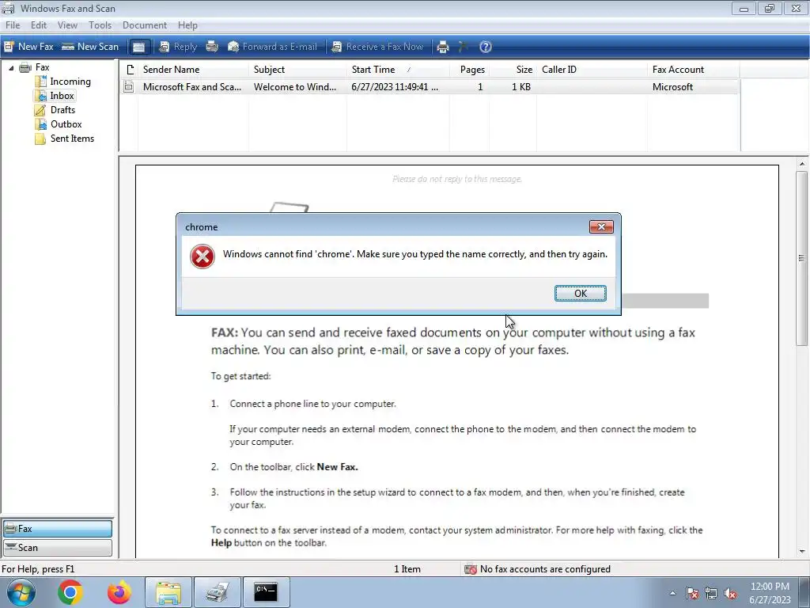Click the Reply toolbar button

pyautogui.click(x=178, y=47)
